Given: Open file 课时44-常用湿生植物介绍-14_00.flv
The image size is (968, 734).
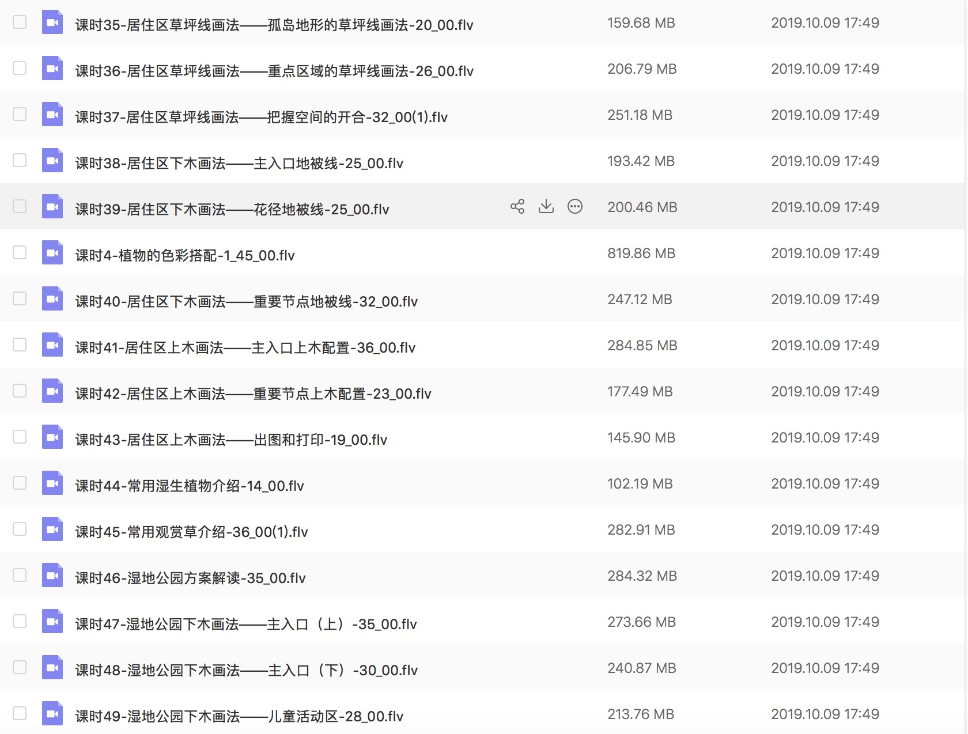Looking at the screenshot, I should coord(190,486).
